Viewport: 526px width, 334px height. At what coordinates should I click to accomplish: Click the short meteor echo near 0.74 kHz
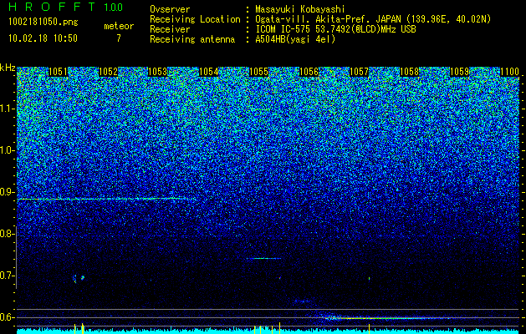(x=263, y=258)
